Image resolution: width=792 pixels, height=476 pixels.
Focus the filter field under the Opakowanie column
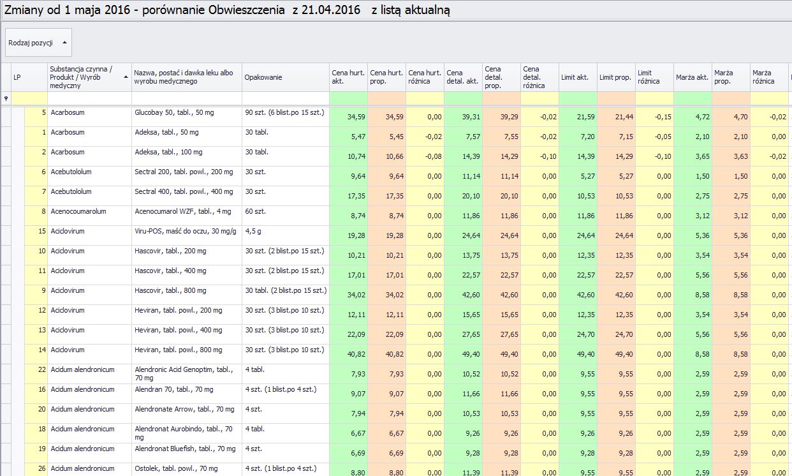click(x=285, y=99)
